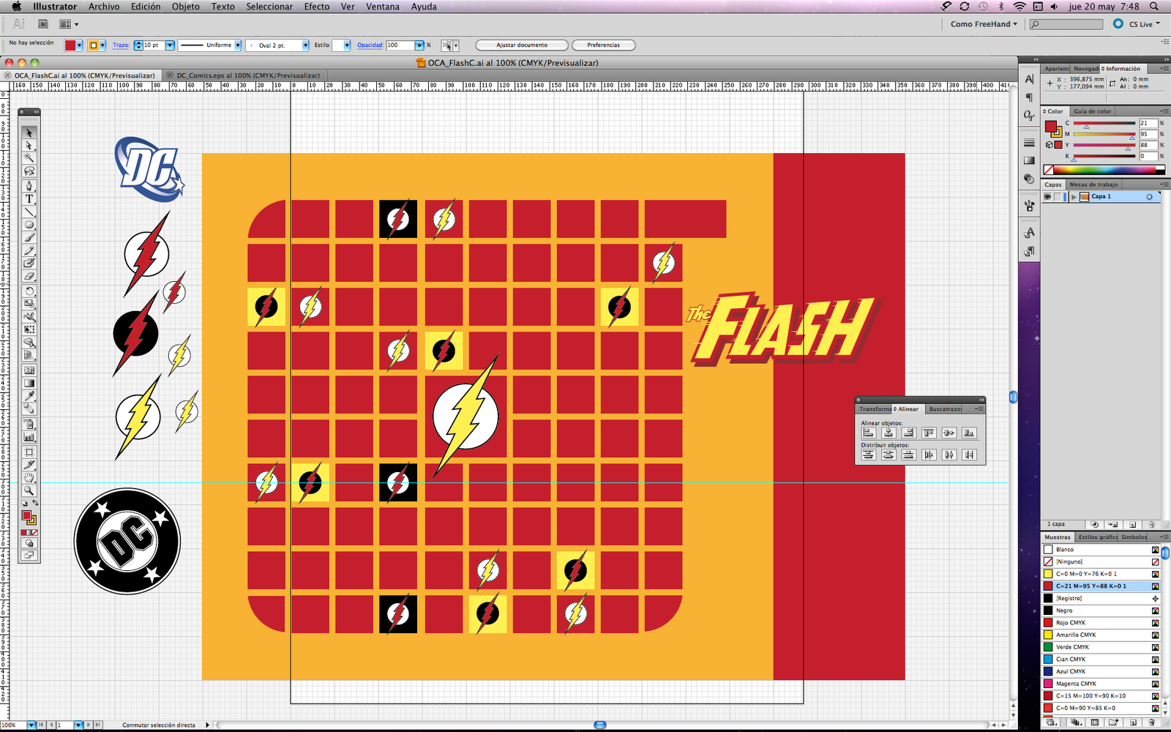
Task: Click Horizontal Align Left in Alinear panel
Action: click(x=868, y=433)
